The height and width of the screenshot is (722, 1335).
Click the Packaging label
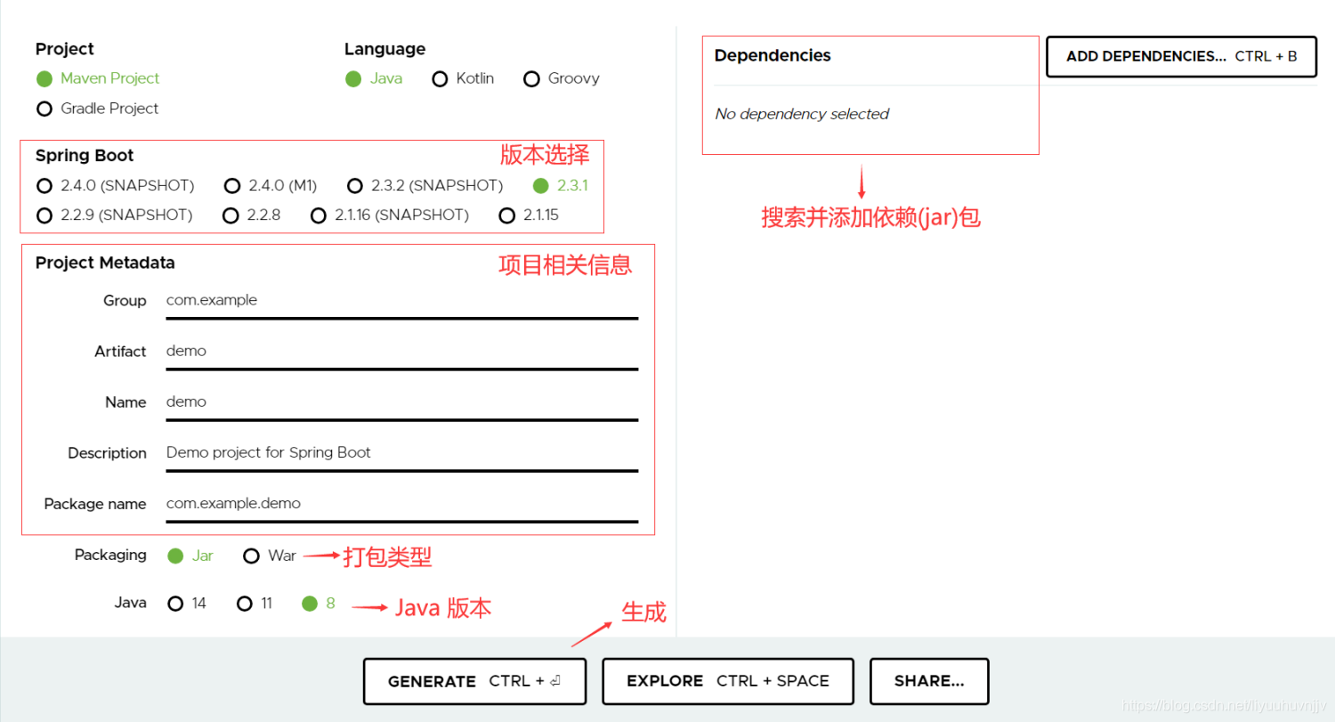(x=110, y=555)
